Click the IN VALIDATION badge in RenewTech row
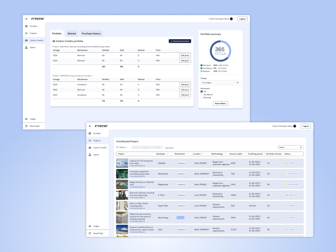 coord(292,174)
